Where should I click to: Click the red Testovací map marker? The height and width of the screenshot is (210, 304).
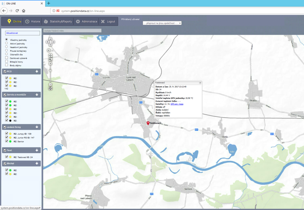(x=148, y=123)
